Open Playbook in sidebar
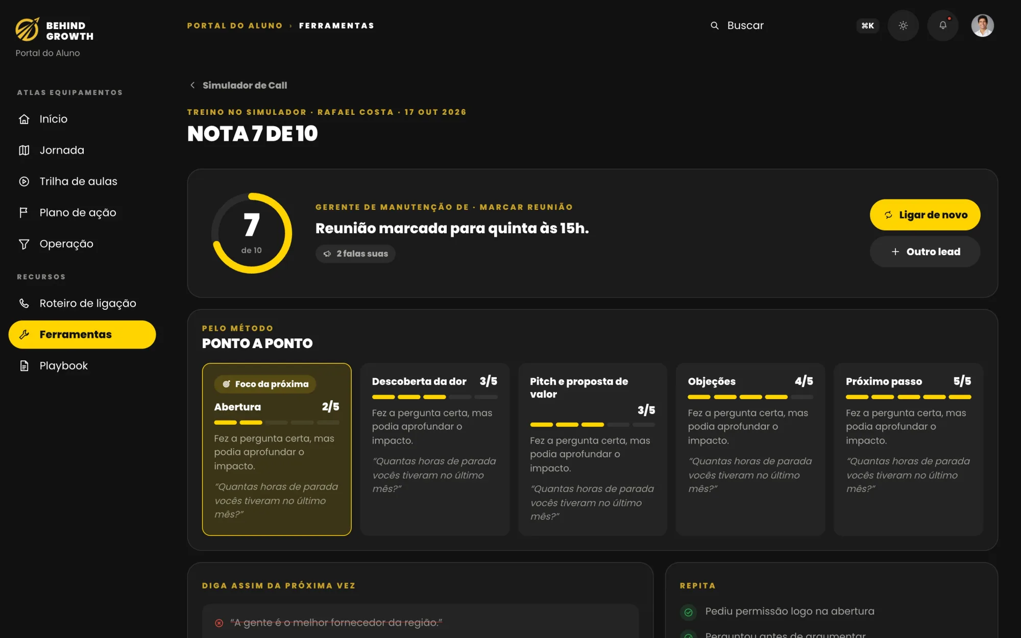The width and height of the screenshot is (1021, 638). (82, 366)
